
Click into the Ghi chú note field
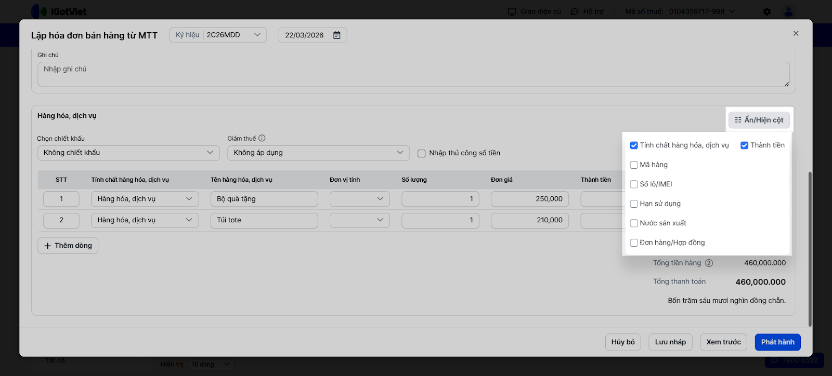pos(413,74)
